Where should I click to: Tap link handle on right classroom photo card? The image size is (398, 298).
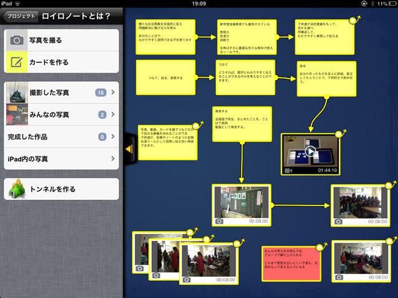point(390,185)
